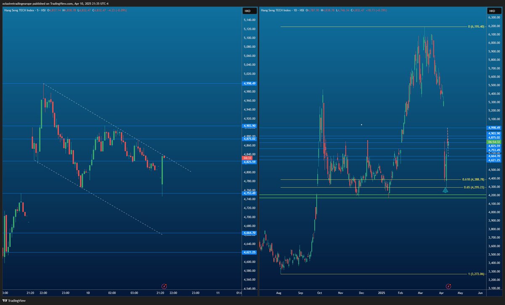Click the 06:54:32 bar countdown label
505x305 pixels.
493,142
